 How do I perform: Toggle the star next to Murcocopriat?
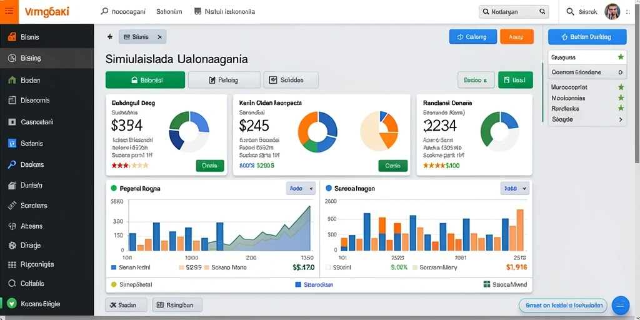coord(621,87)
